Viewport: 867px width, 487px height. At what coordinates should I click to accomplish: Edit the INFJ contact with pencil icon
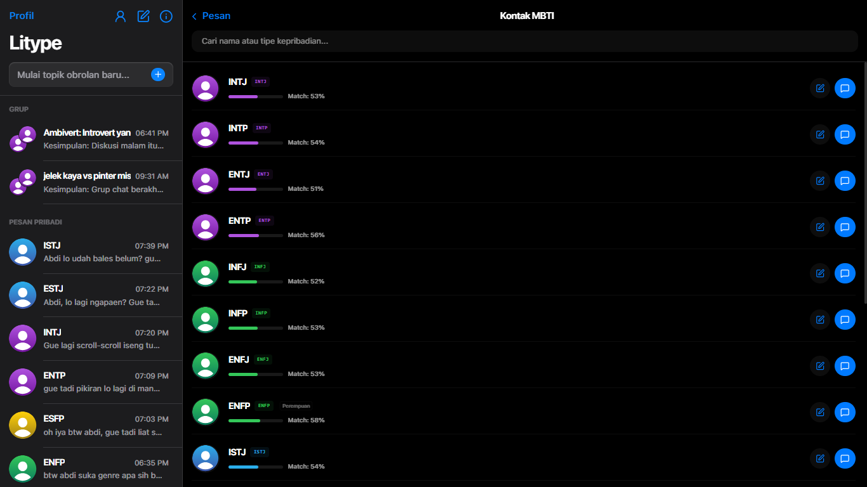point(820,273)
